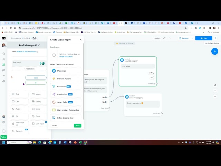221x166 pixels.
Task: Open the 'within 24 hour window' link
Action: (26, 52)
